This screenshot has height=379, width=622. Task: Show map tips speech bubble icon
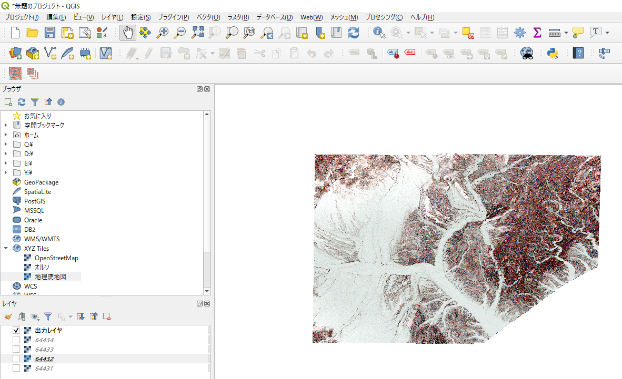click(x=578, y=33)
